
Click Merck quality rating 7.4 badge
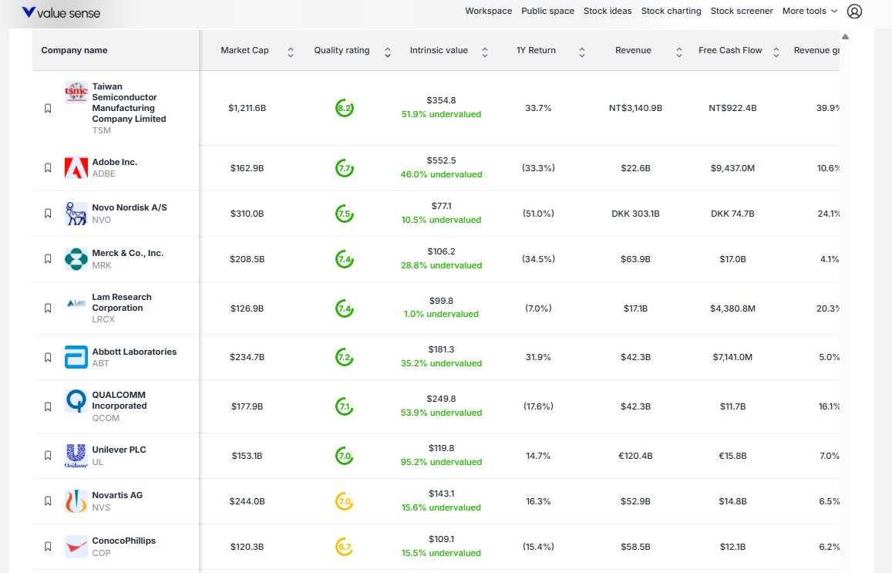click(345, 259)
